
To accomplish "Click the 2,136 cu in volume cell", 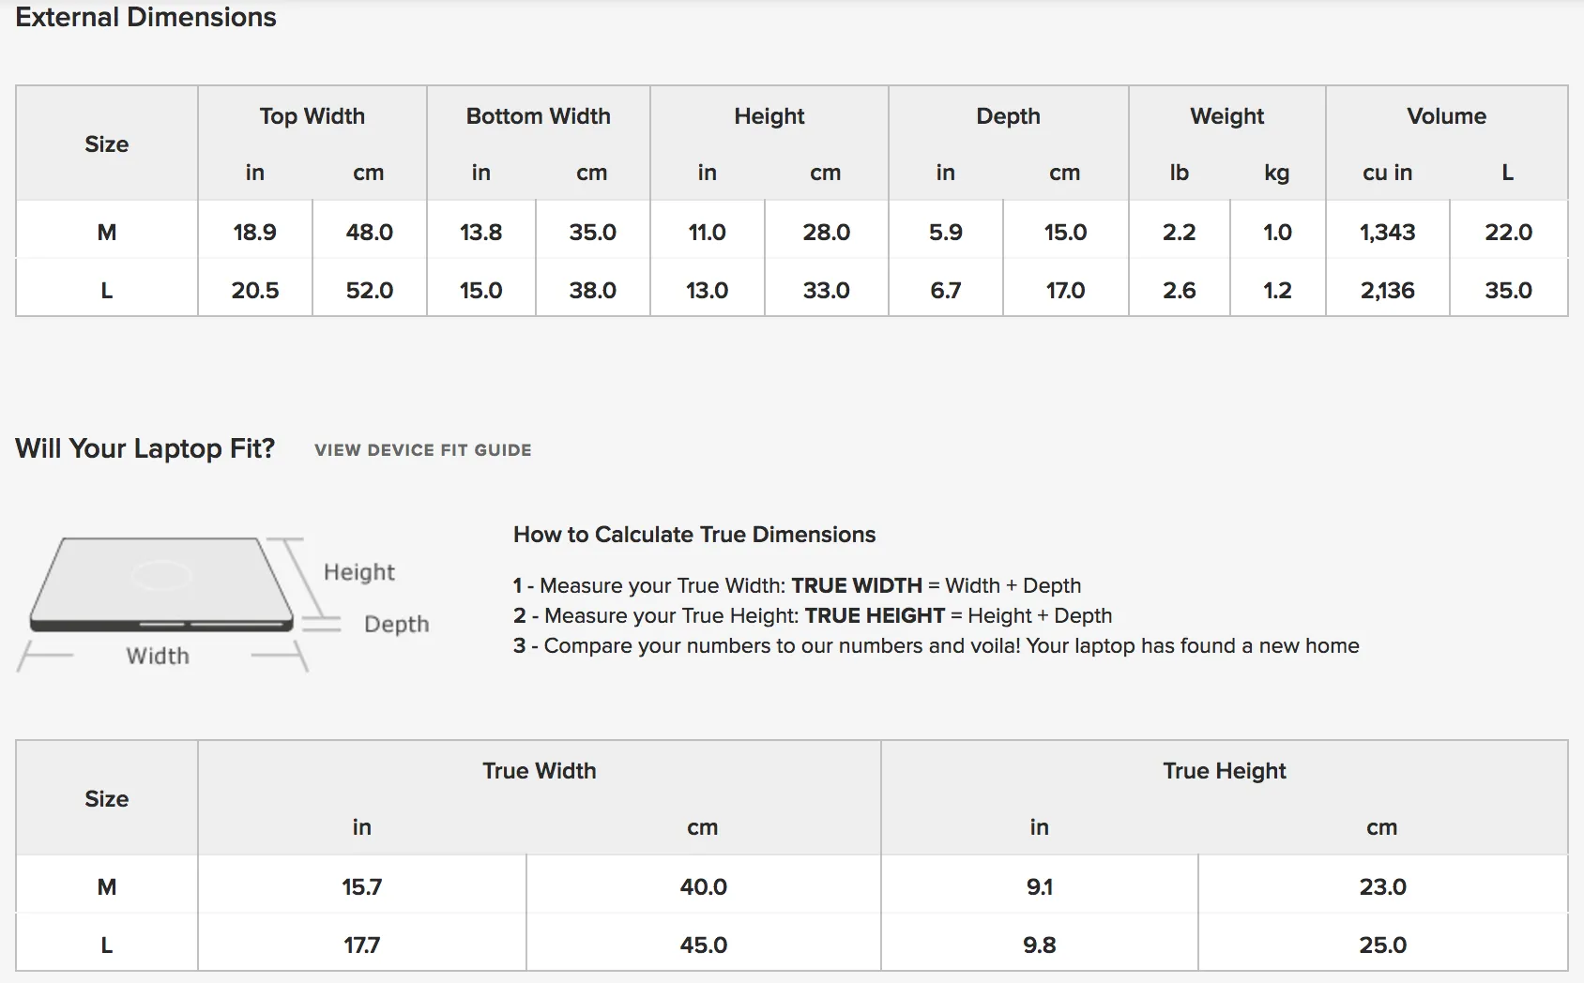I will coord(1388,290).
